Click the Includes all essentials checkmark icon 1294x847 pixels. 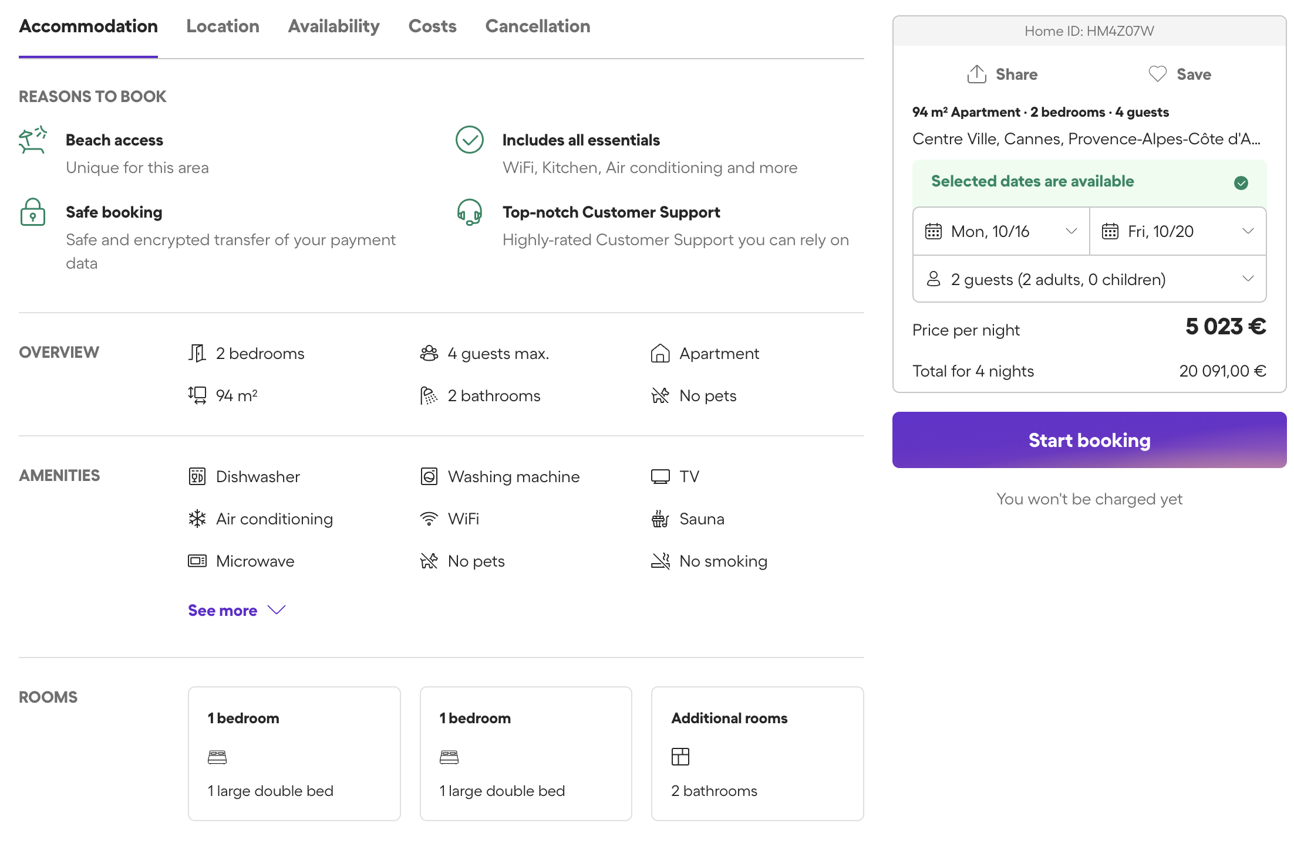pos(469,140)
